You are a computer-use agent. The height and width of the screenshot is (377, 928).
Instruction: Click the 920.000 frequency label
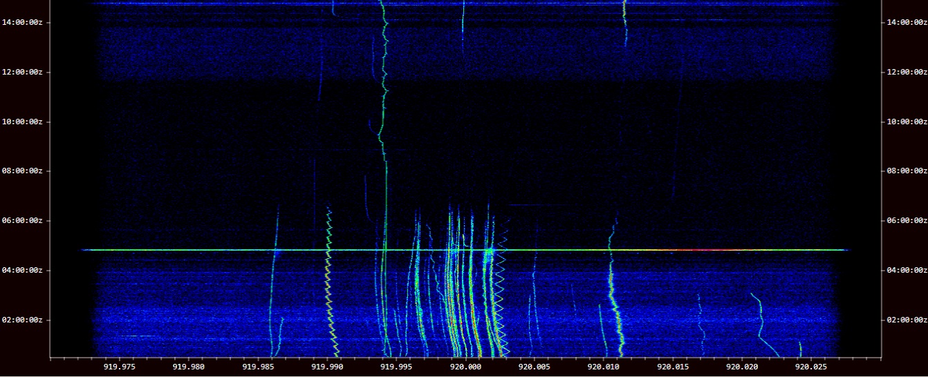(465, 367)
